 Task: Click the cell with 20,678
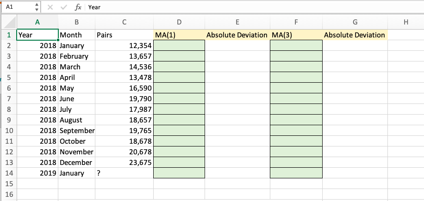point(124,152)
